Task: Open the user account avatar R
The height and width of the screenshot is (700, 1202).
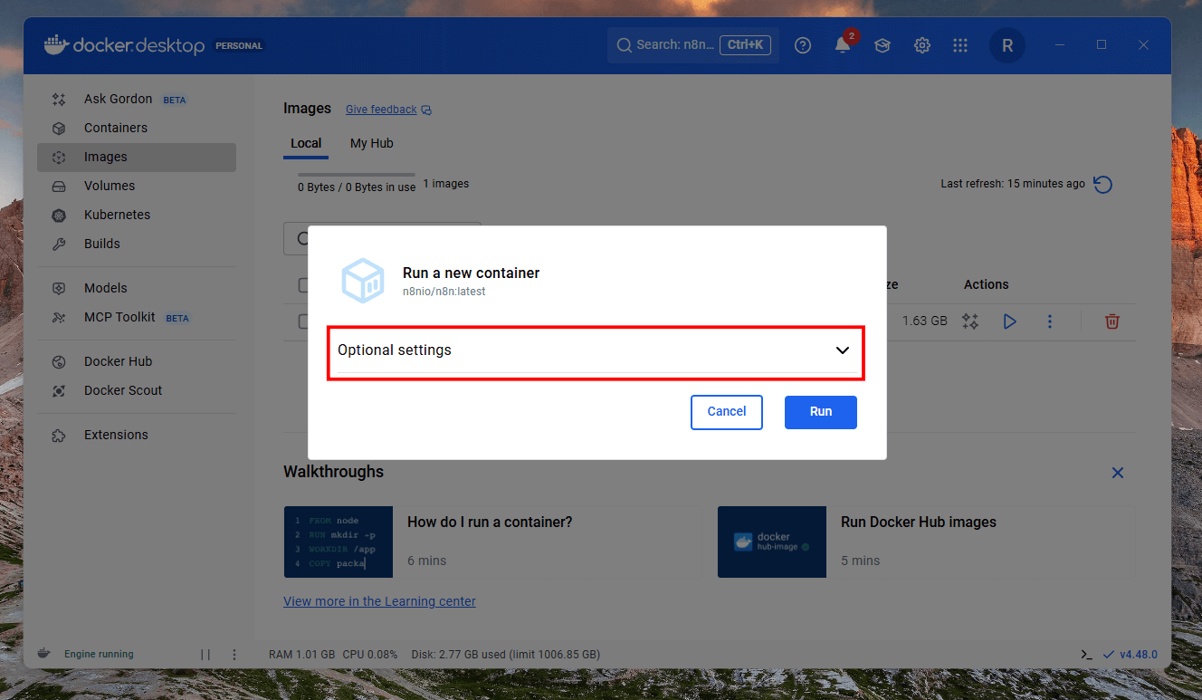Action: click(1007, 45)
